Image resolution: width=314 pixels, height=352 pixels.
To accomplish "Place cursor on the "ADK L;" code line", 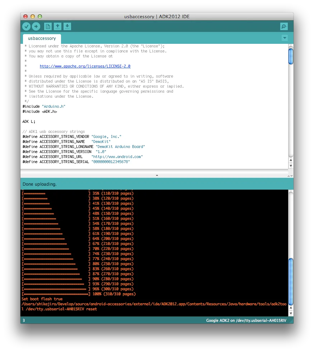I will pyautogui.click(x=29, y=122).
